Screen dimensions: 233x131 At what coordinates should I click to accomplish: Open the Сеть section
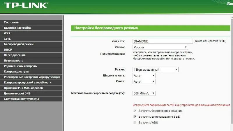tap(31, 39)
